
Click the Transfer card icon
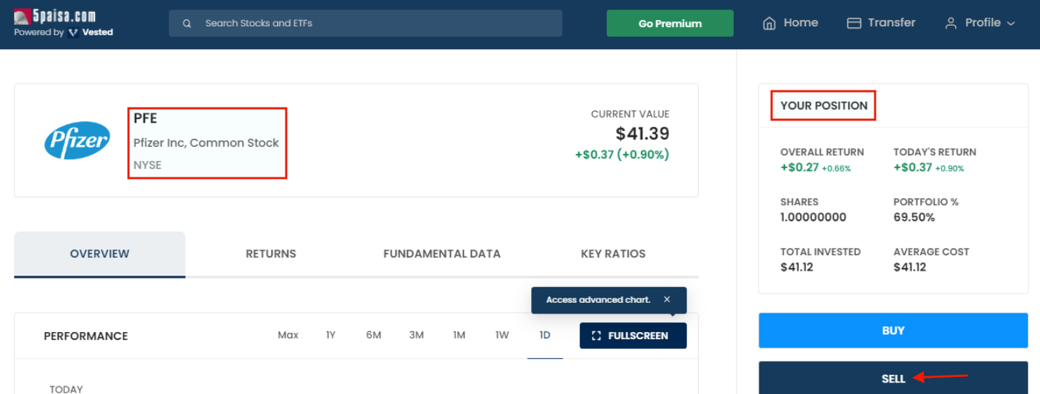pyautogui.click(x=854, y=24)
